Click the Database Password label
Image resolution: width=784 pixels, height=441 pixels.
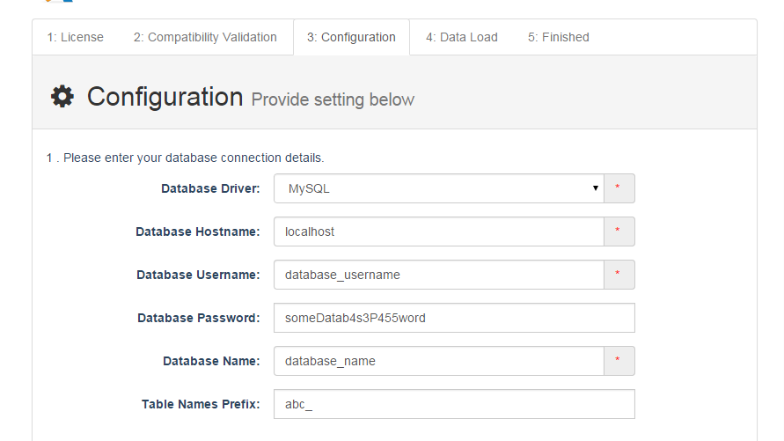(199, 318)
